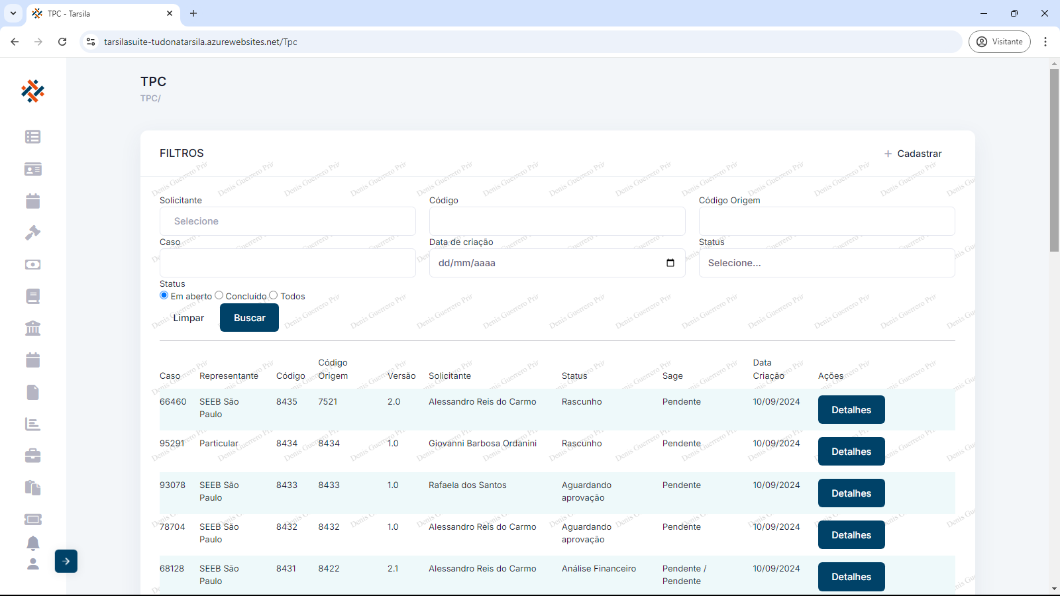Open the calendar picker in Data de criação

coord(670,263)
